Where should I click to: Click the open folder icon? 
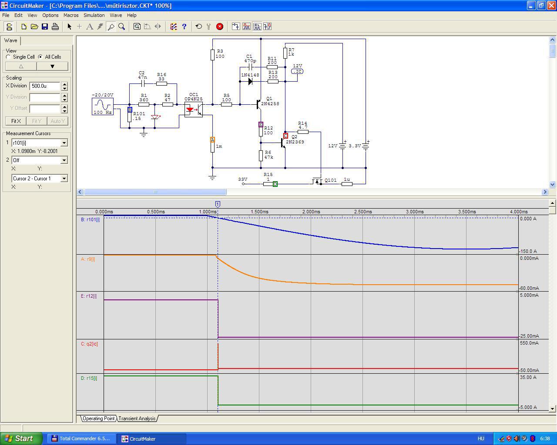(x=34, y=27)
